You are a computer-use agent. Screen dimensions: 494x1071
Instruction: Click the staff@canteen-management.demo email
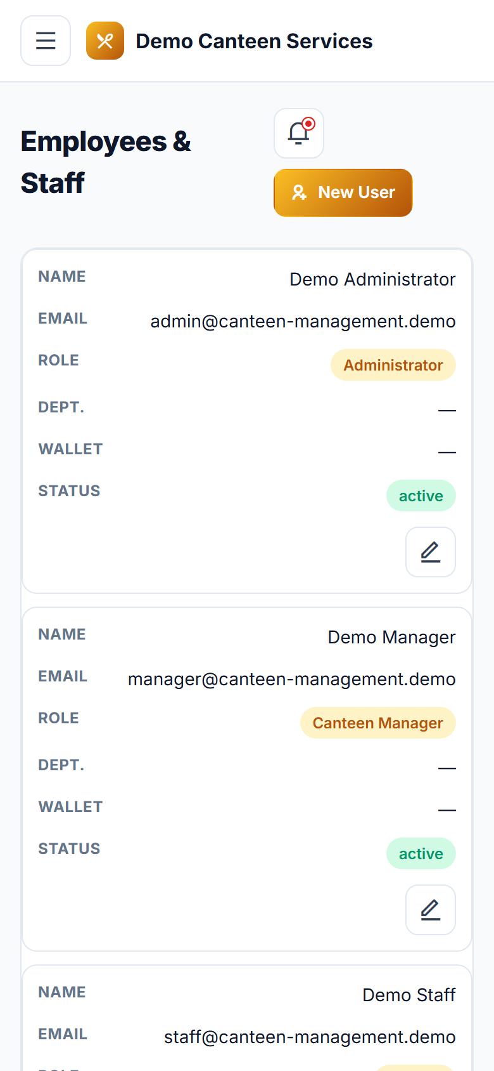coord(310,1037)
